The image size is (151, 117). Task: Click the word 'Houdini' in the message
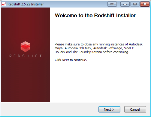(60, 52)
